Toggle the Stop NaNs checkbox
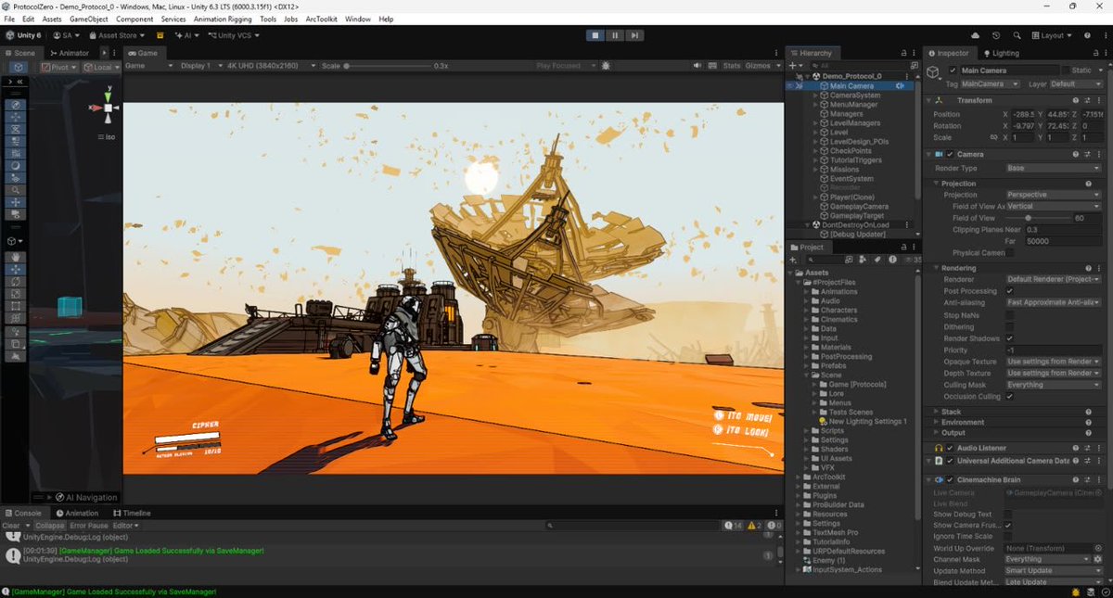1113x598 pixels. point(1010,315)
